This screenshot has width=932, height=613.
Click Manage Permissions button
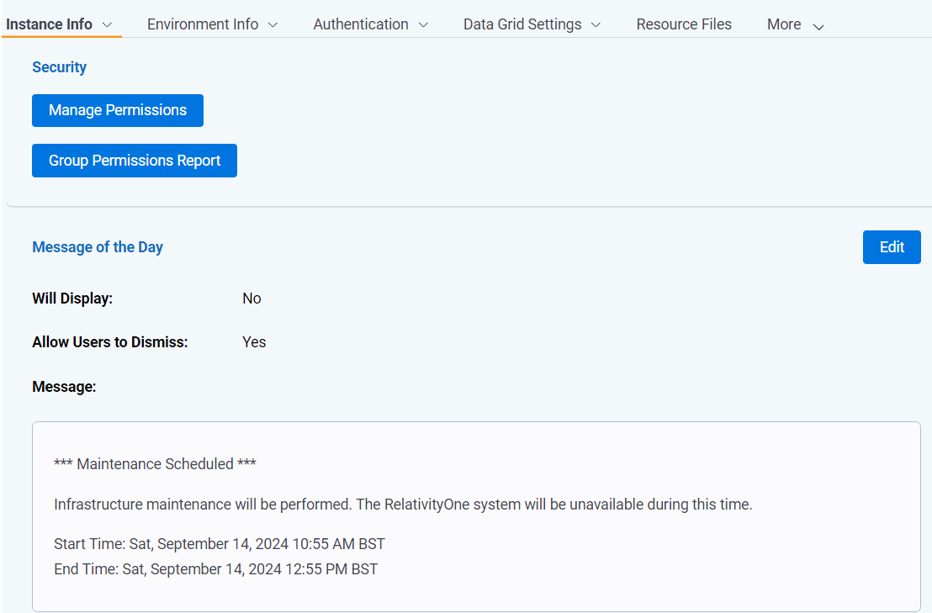pos(118,110)
